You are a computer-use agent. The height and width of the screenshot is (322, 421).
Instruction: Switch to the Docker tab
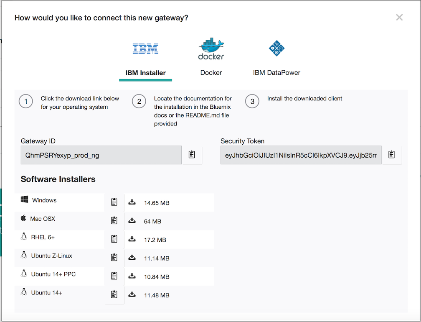(x=211, y=73)
